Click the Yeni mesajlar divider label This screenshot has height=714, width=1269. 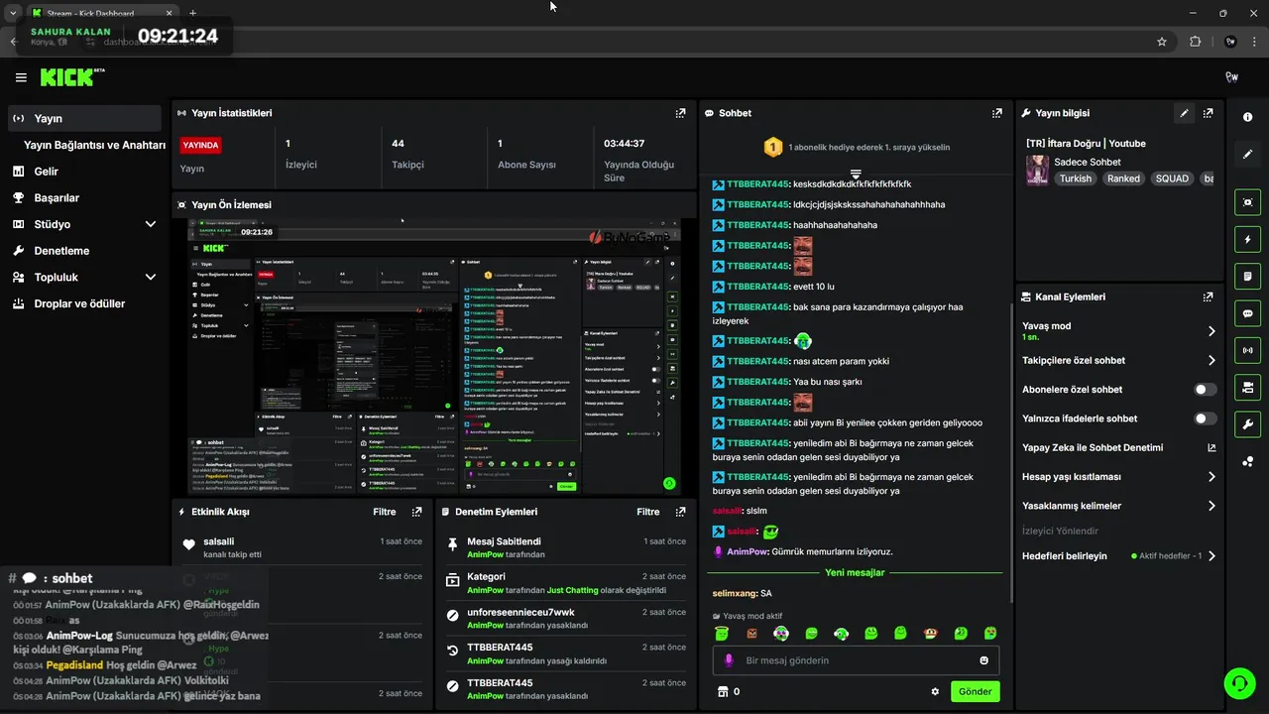[855, 572]
